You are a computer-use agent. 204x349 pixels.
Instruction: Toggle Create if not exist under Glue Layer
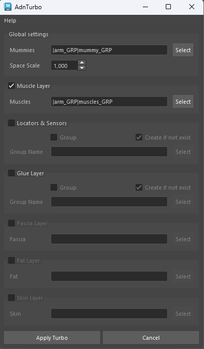tap(139, 188)
